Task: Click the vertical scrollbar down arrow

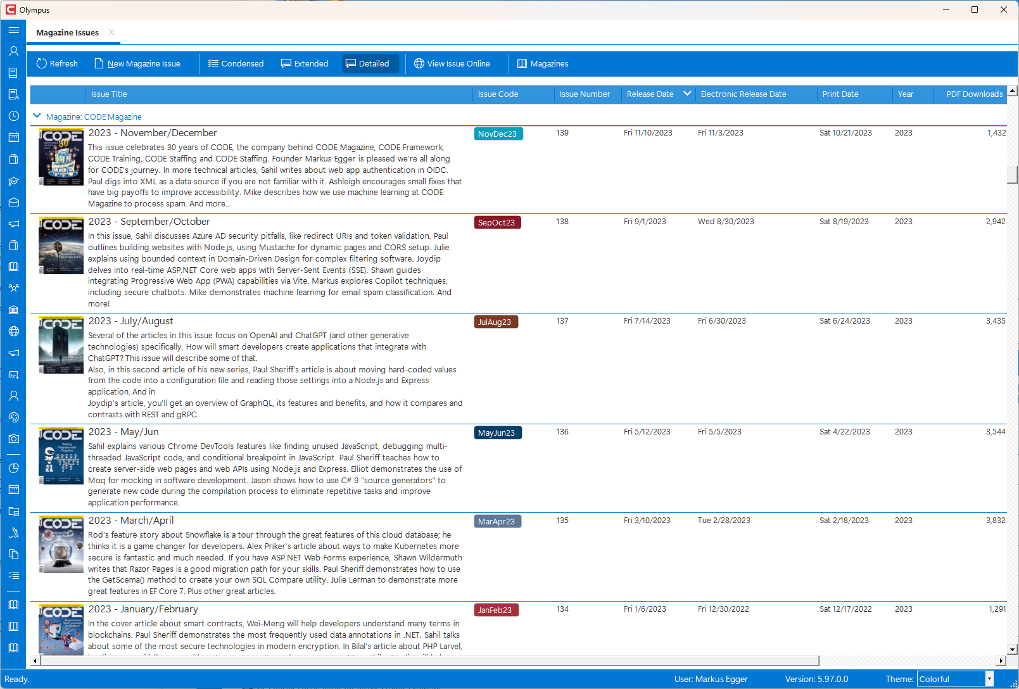Action: (1013, 650)
